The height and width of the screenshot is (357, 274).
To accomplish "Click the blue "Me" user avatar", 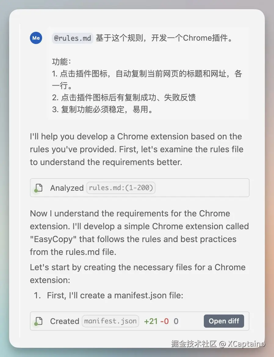I will click(x=36, y=38).
